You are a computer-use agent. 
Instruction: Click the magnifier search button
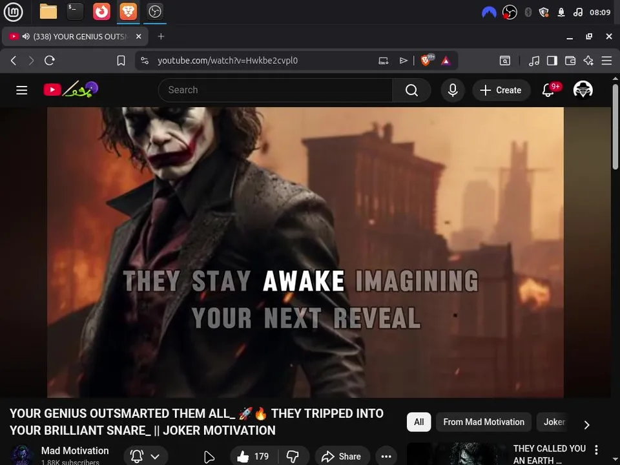click(x=411, y=90)
